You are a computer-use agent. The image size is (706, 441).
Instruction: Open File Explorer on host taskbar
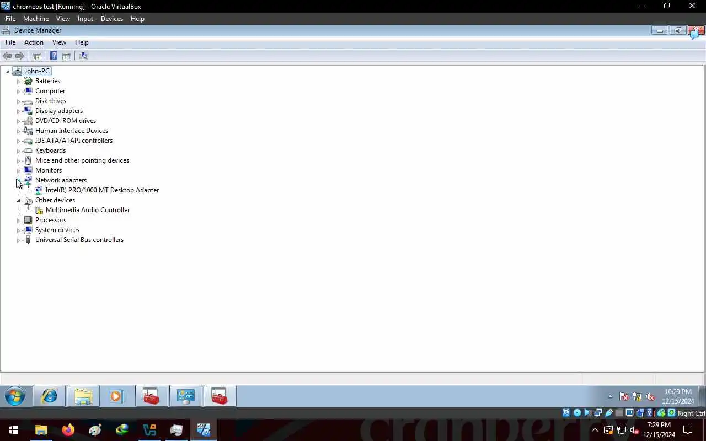pyautogui.click(x=41, y=430)
